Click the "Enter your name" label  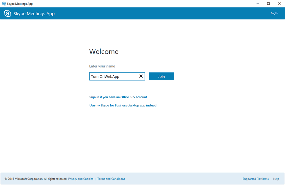point(102,66)
